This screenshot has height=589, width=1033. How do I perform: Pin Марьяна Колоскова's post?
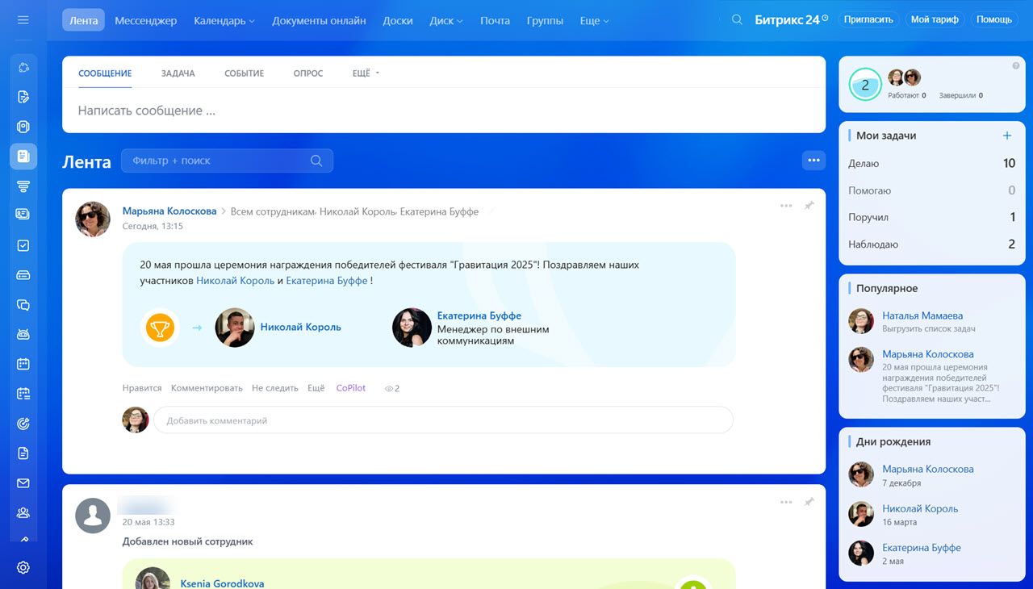809,206
